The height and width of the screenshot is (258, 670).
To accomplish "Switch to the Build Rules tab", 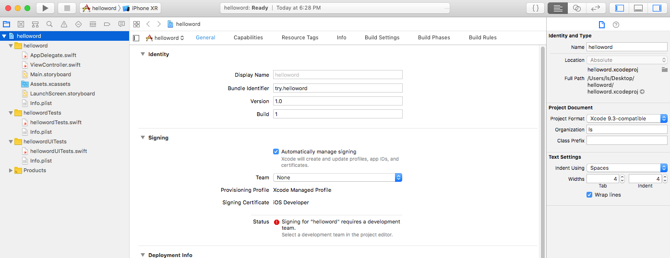I will coord(483,37).
